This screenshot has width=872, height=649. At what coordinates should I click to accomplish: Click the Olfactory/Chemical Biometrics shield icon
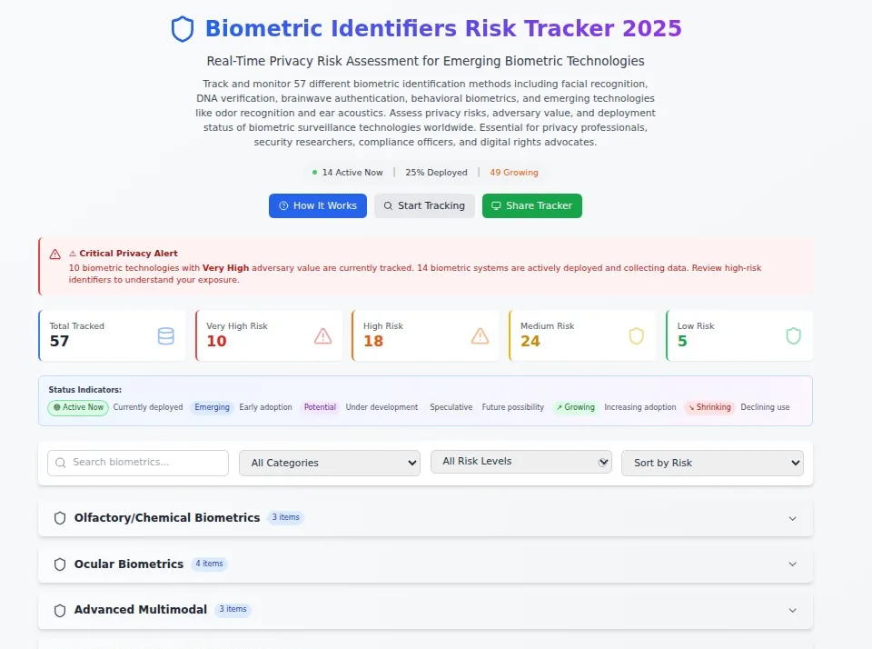(60, 518)
